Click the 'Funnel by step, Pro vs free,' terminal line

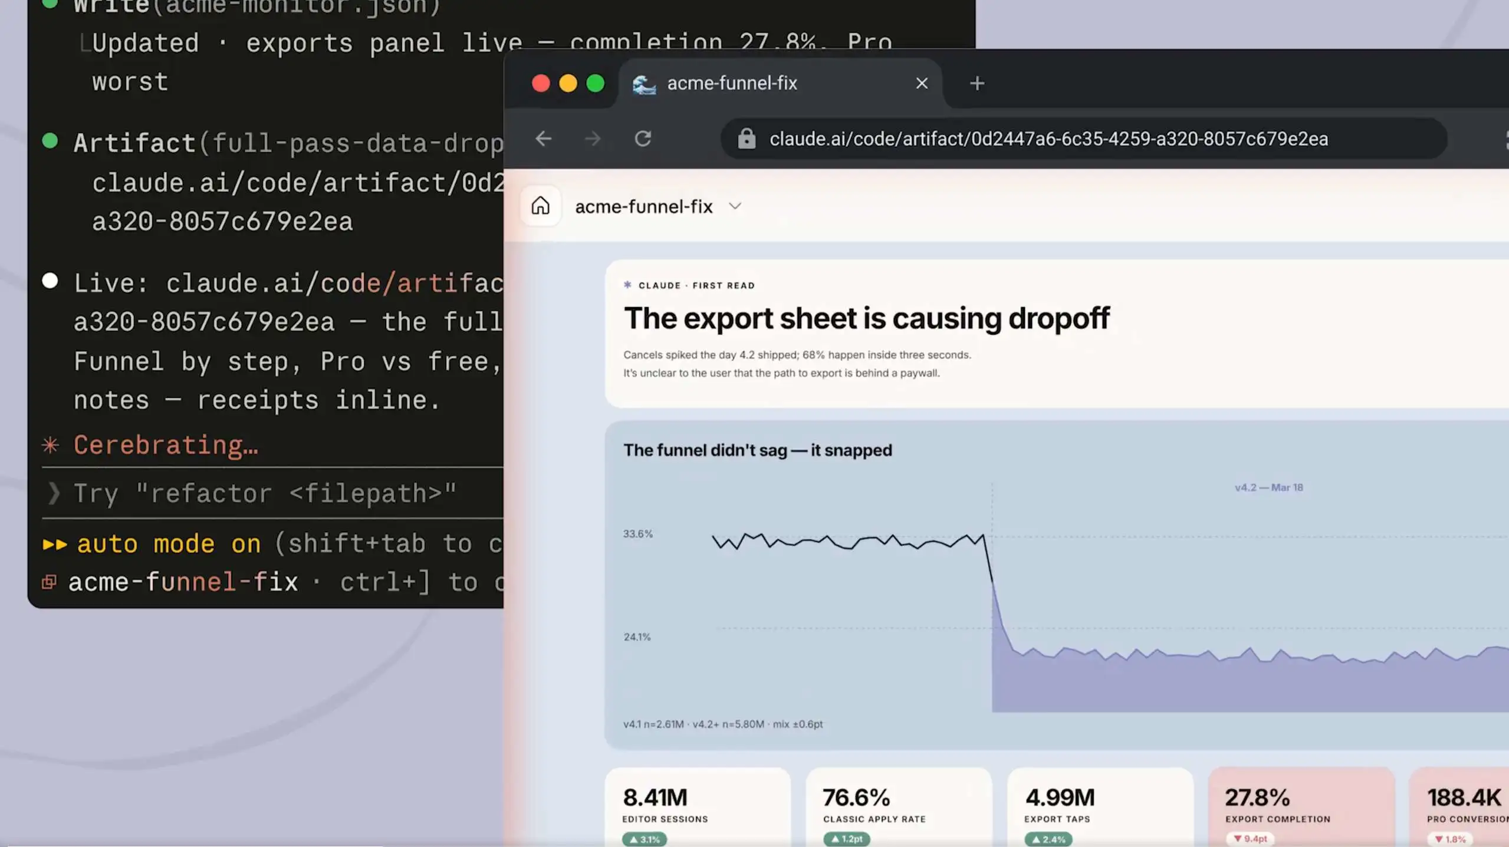(288, 361)
